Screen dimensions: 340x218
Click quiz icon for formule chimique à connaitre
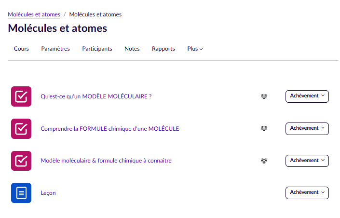21,161
